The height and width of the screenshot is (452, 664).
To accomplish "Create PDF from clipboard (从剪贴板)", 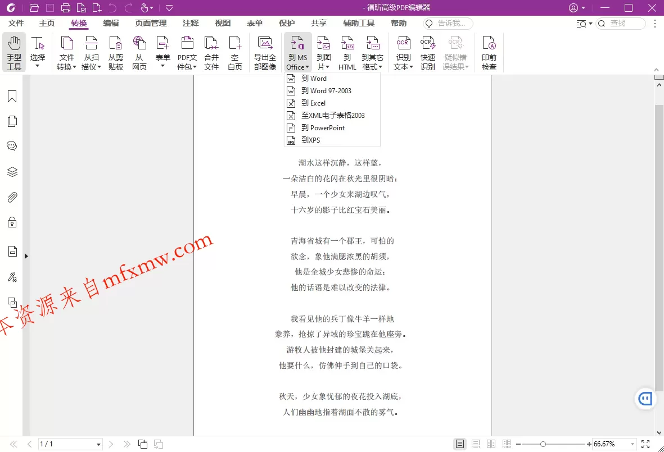I will click(x=115, y=52).
